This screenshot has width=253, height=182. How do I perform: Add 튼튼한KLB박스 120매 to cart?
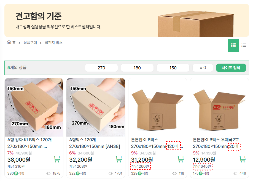pos(181,159)
